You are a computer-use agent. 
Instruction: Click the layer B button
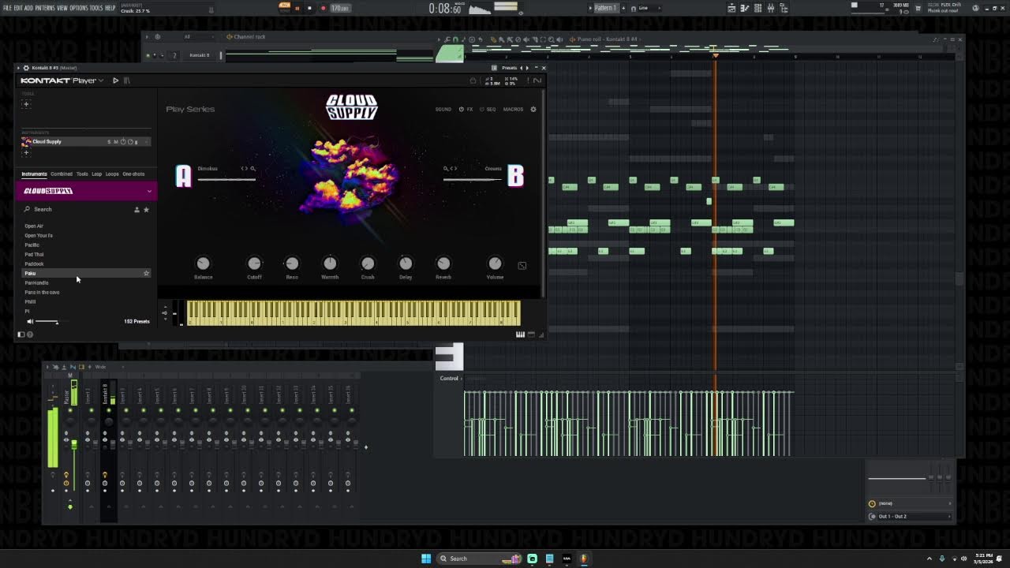(515, 176)
